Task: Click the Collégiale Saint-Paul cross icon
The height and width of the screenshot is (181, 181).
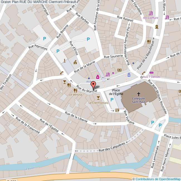Action: point(139,94)
